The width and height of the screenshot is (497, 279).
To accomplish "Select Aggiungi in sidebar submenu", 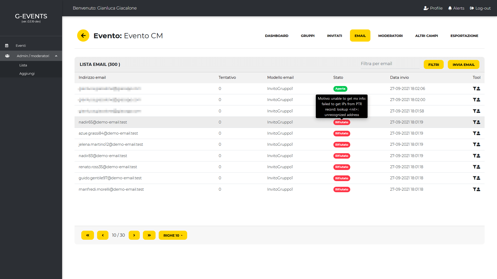I will click(27, 74).
